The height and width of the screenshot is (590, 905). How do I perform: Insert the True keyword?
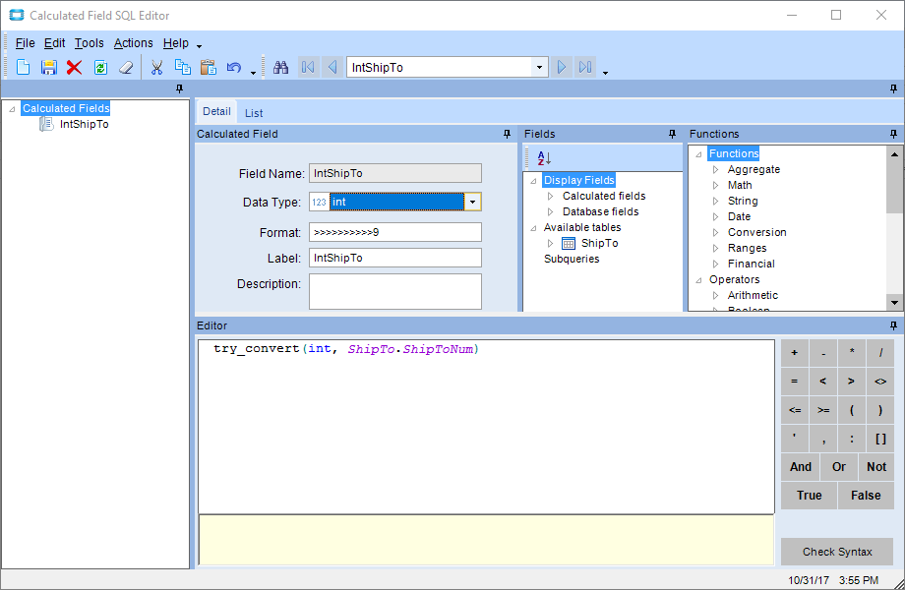point(810,496)
